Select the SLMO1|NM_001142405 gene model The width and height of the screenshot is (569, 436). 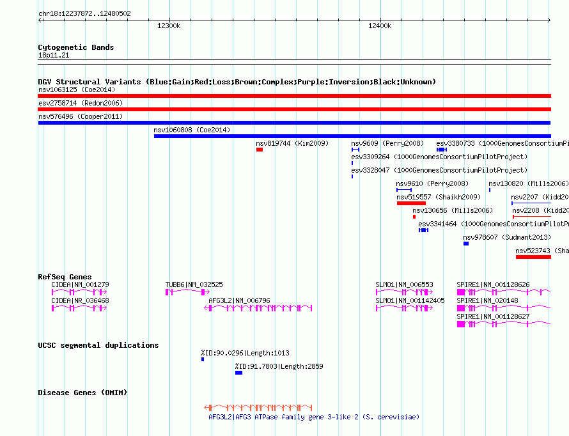tap(404, 308)
